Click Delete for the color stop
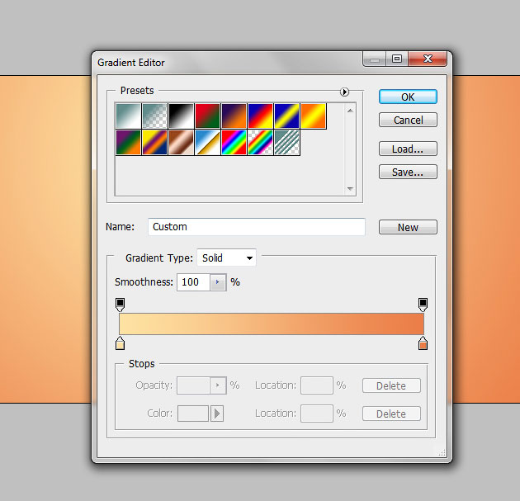This screenshot has width=520, height=501. (391, 414)
